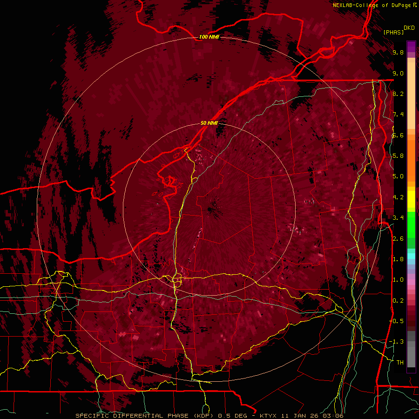Viewport: 419px width, 419px height.
Task: Click the bright green segment of the color bar
Action: 411,225
